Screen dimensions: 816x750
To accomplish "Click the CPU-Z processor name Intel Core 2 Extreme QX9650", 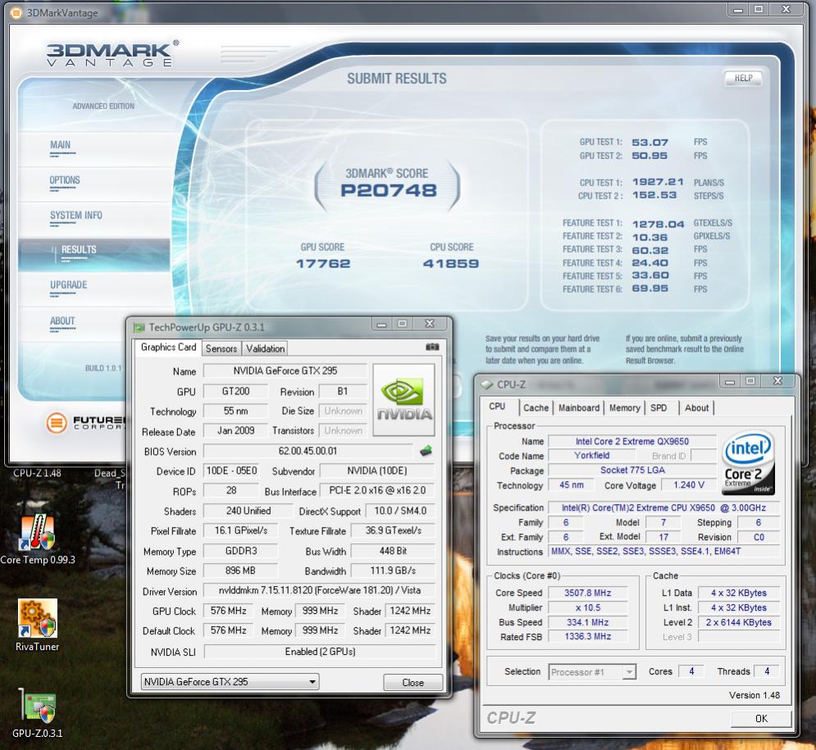I will click(631, 441).
